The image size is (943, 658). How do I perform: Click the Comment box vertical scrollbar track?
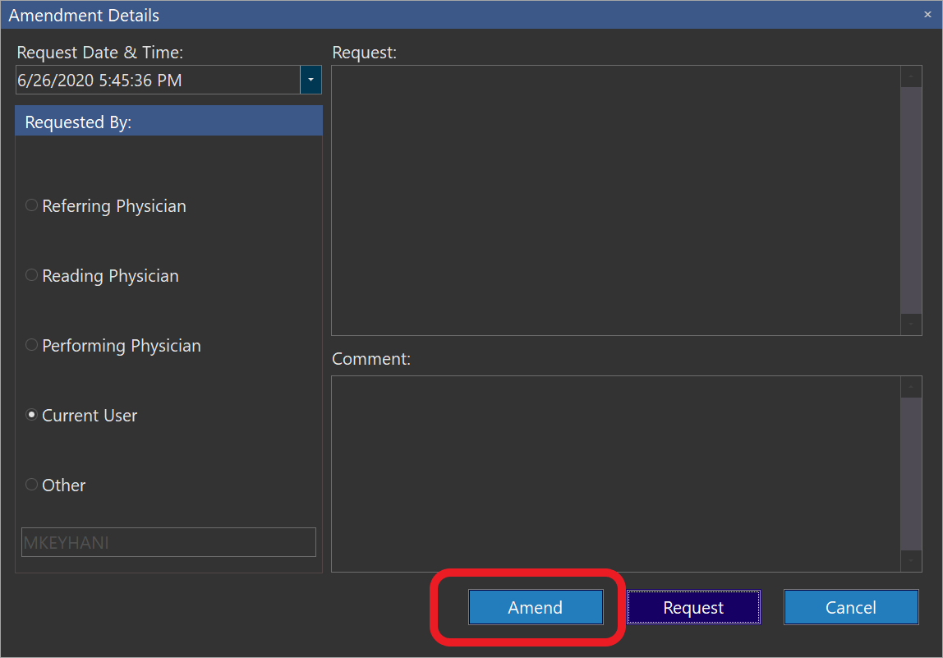pyautogui.click(x=911, y=473)
